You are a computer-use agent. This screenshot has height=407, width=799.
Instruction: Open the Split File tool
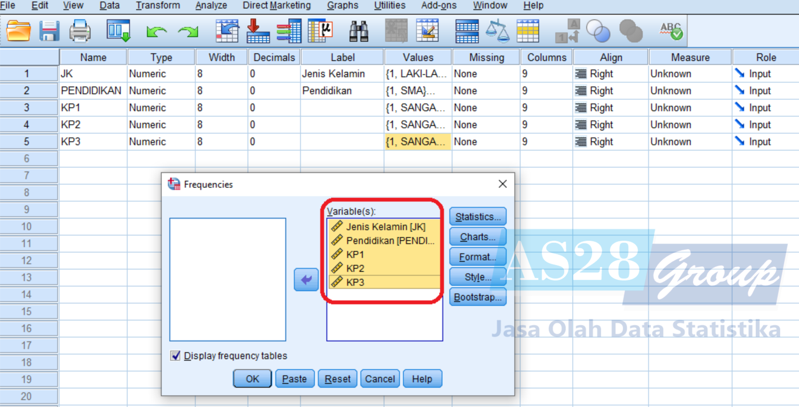(467, 31)
